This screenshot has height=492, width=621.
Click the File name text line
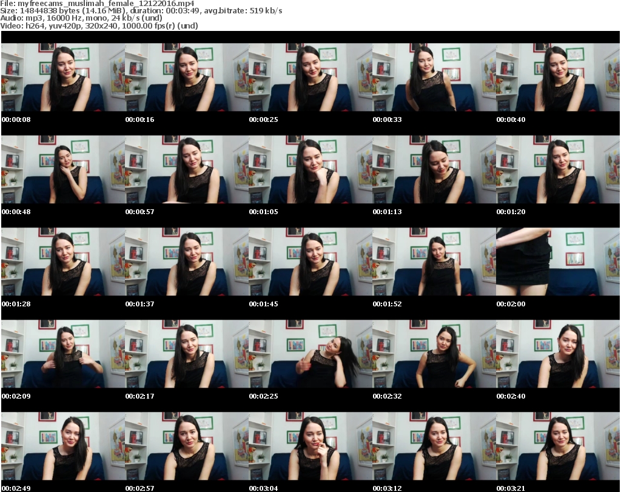[97, 4]
